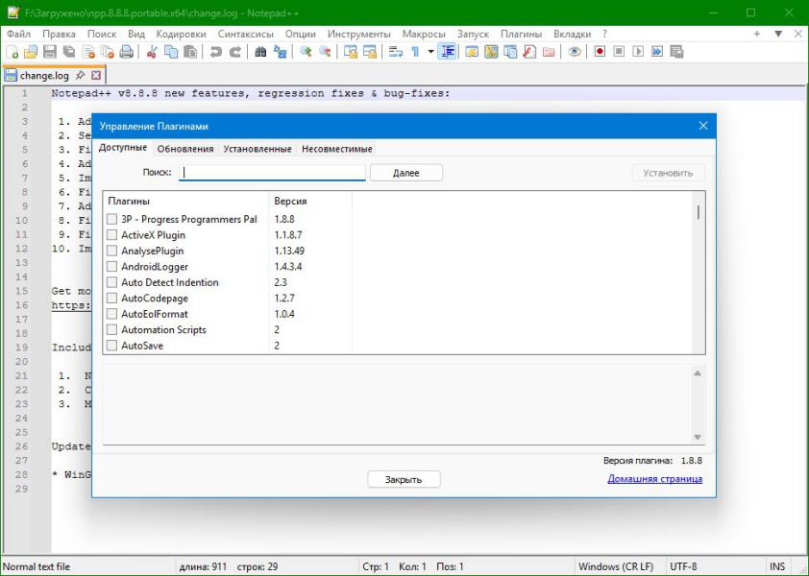
Task: Switch to the Обновления tab
Action: (185, 149)
